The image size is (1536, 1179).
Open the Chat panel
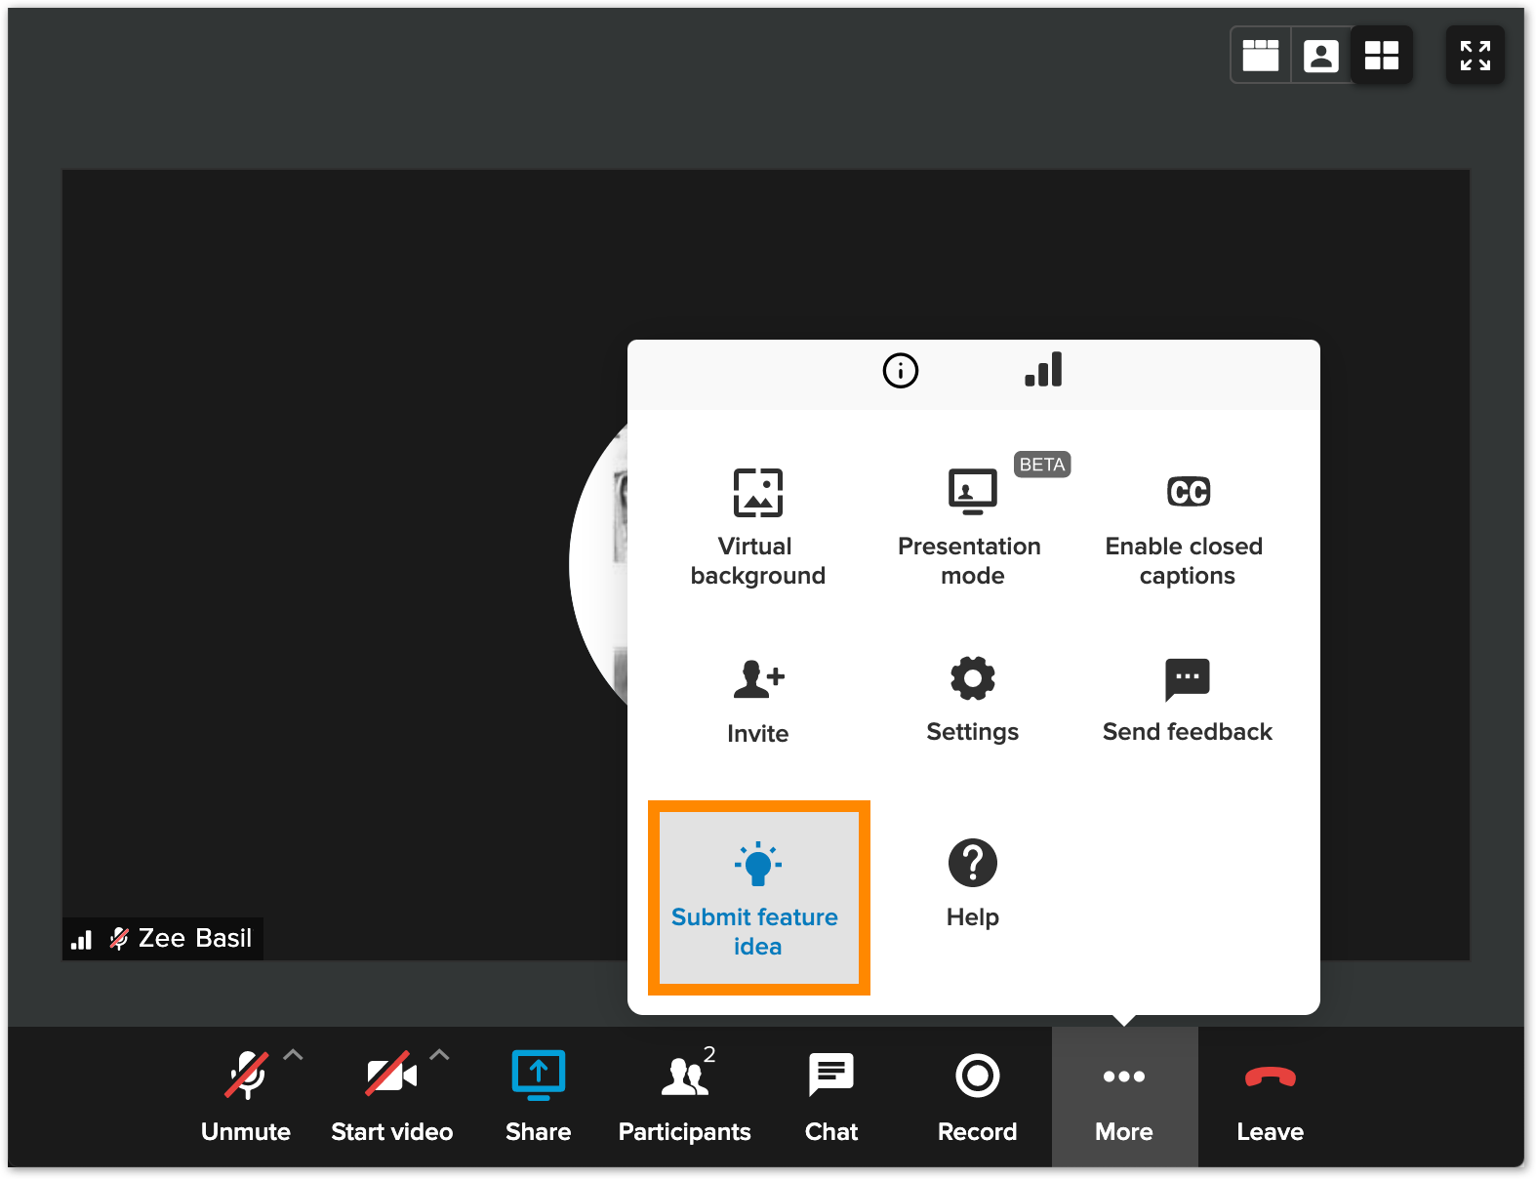(x=831, y=1097)
